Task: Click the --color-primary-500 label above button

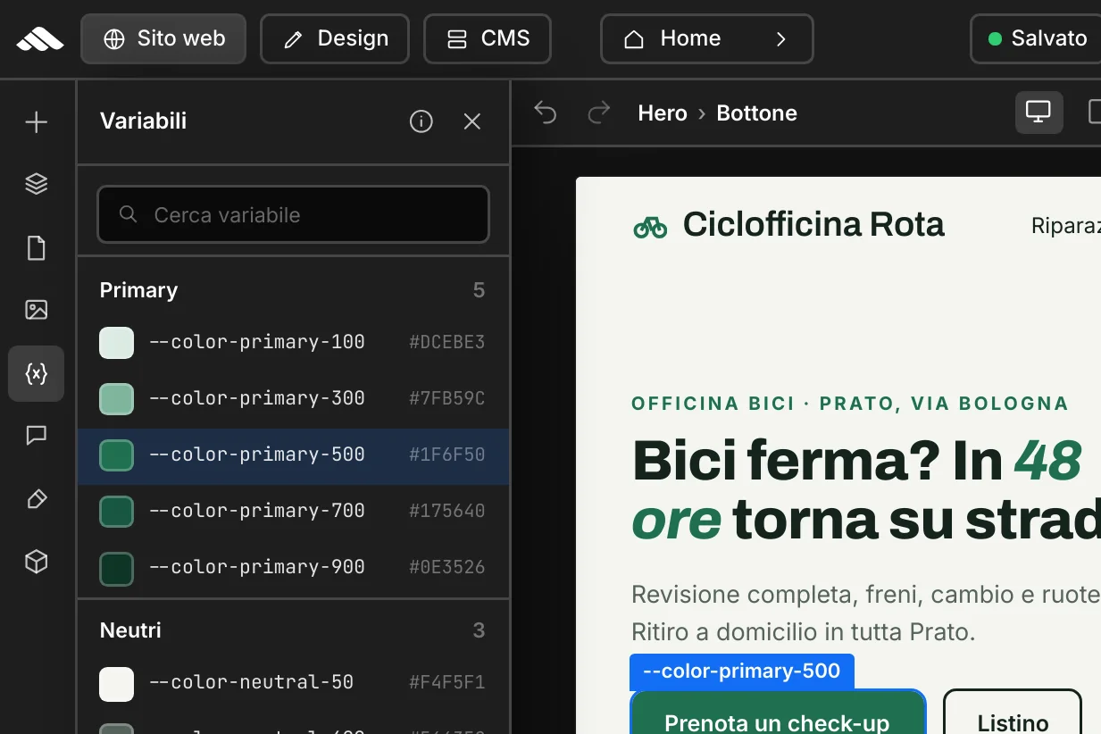Action: [741, 671]
